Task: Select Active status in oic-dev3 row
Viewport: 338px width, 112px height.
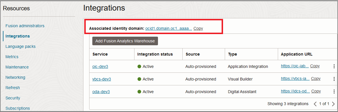Action: (146, 66)
